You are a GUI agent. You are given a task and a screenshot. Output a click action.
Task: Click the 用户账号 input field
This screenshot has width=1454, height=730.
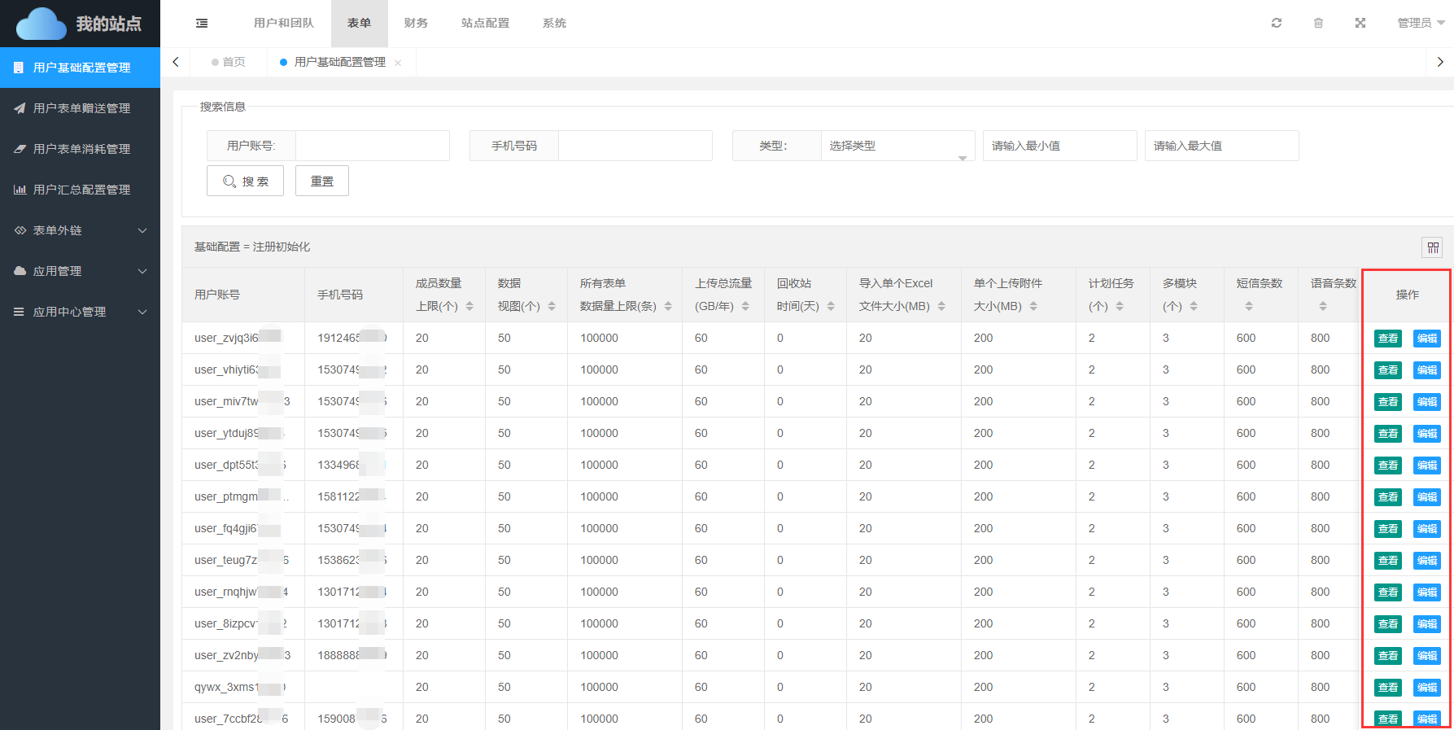pyautogui.click(x=372, y=146)
